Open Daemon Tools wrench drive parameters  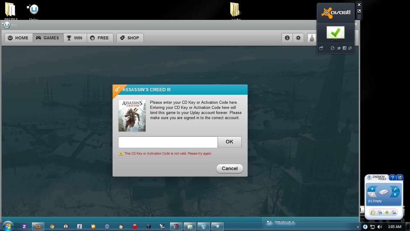pos(395,189)
